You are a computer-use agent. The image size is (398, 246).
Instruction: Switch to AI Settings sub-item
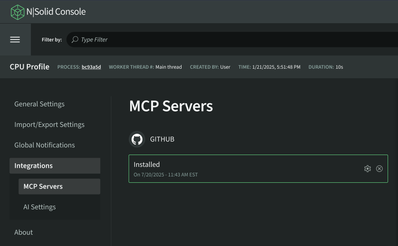pos(39,207)
